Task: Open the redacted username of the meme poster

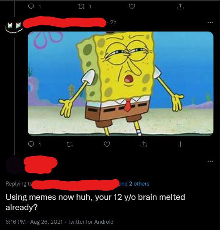Action: coord(65,22)
